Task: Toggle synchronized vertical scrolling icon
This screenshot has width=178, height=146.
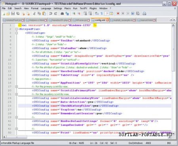Action: [x=85, y=13]
